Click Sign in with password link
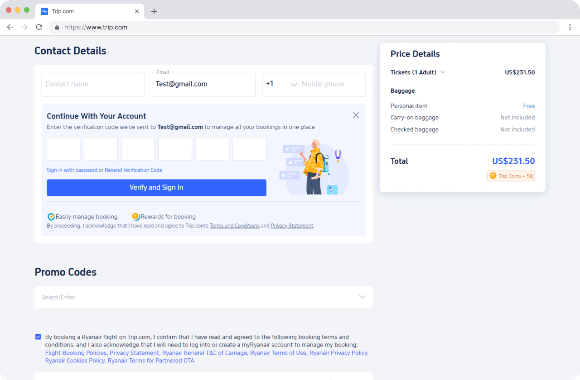This screenshot has height=380, width=580. point(72,170)
